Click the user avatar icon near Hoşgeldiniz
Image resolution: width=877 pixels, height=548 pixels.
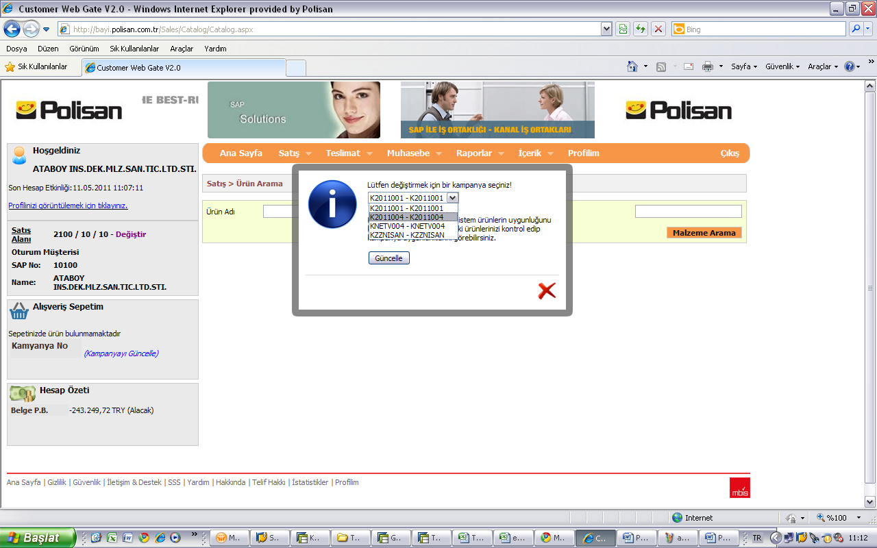coord(19,155)
